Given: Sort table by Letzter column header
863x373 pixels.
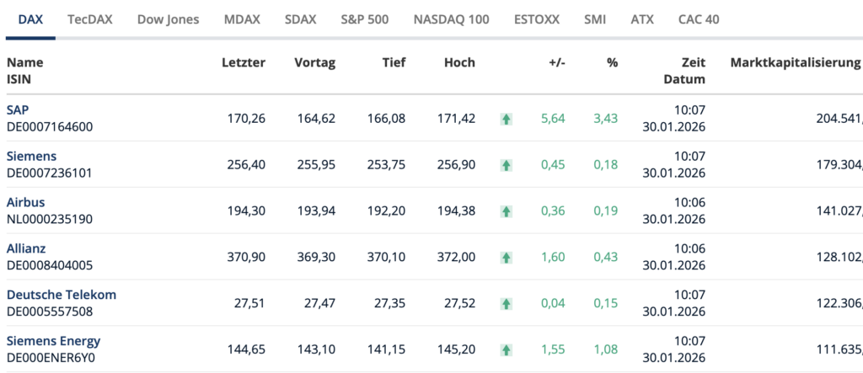Looking at the screenshot, I should pyautogui.click(x=243, y=62).
